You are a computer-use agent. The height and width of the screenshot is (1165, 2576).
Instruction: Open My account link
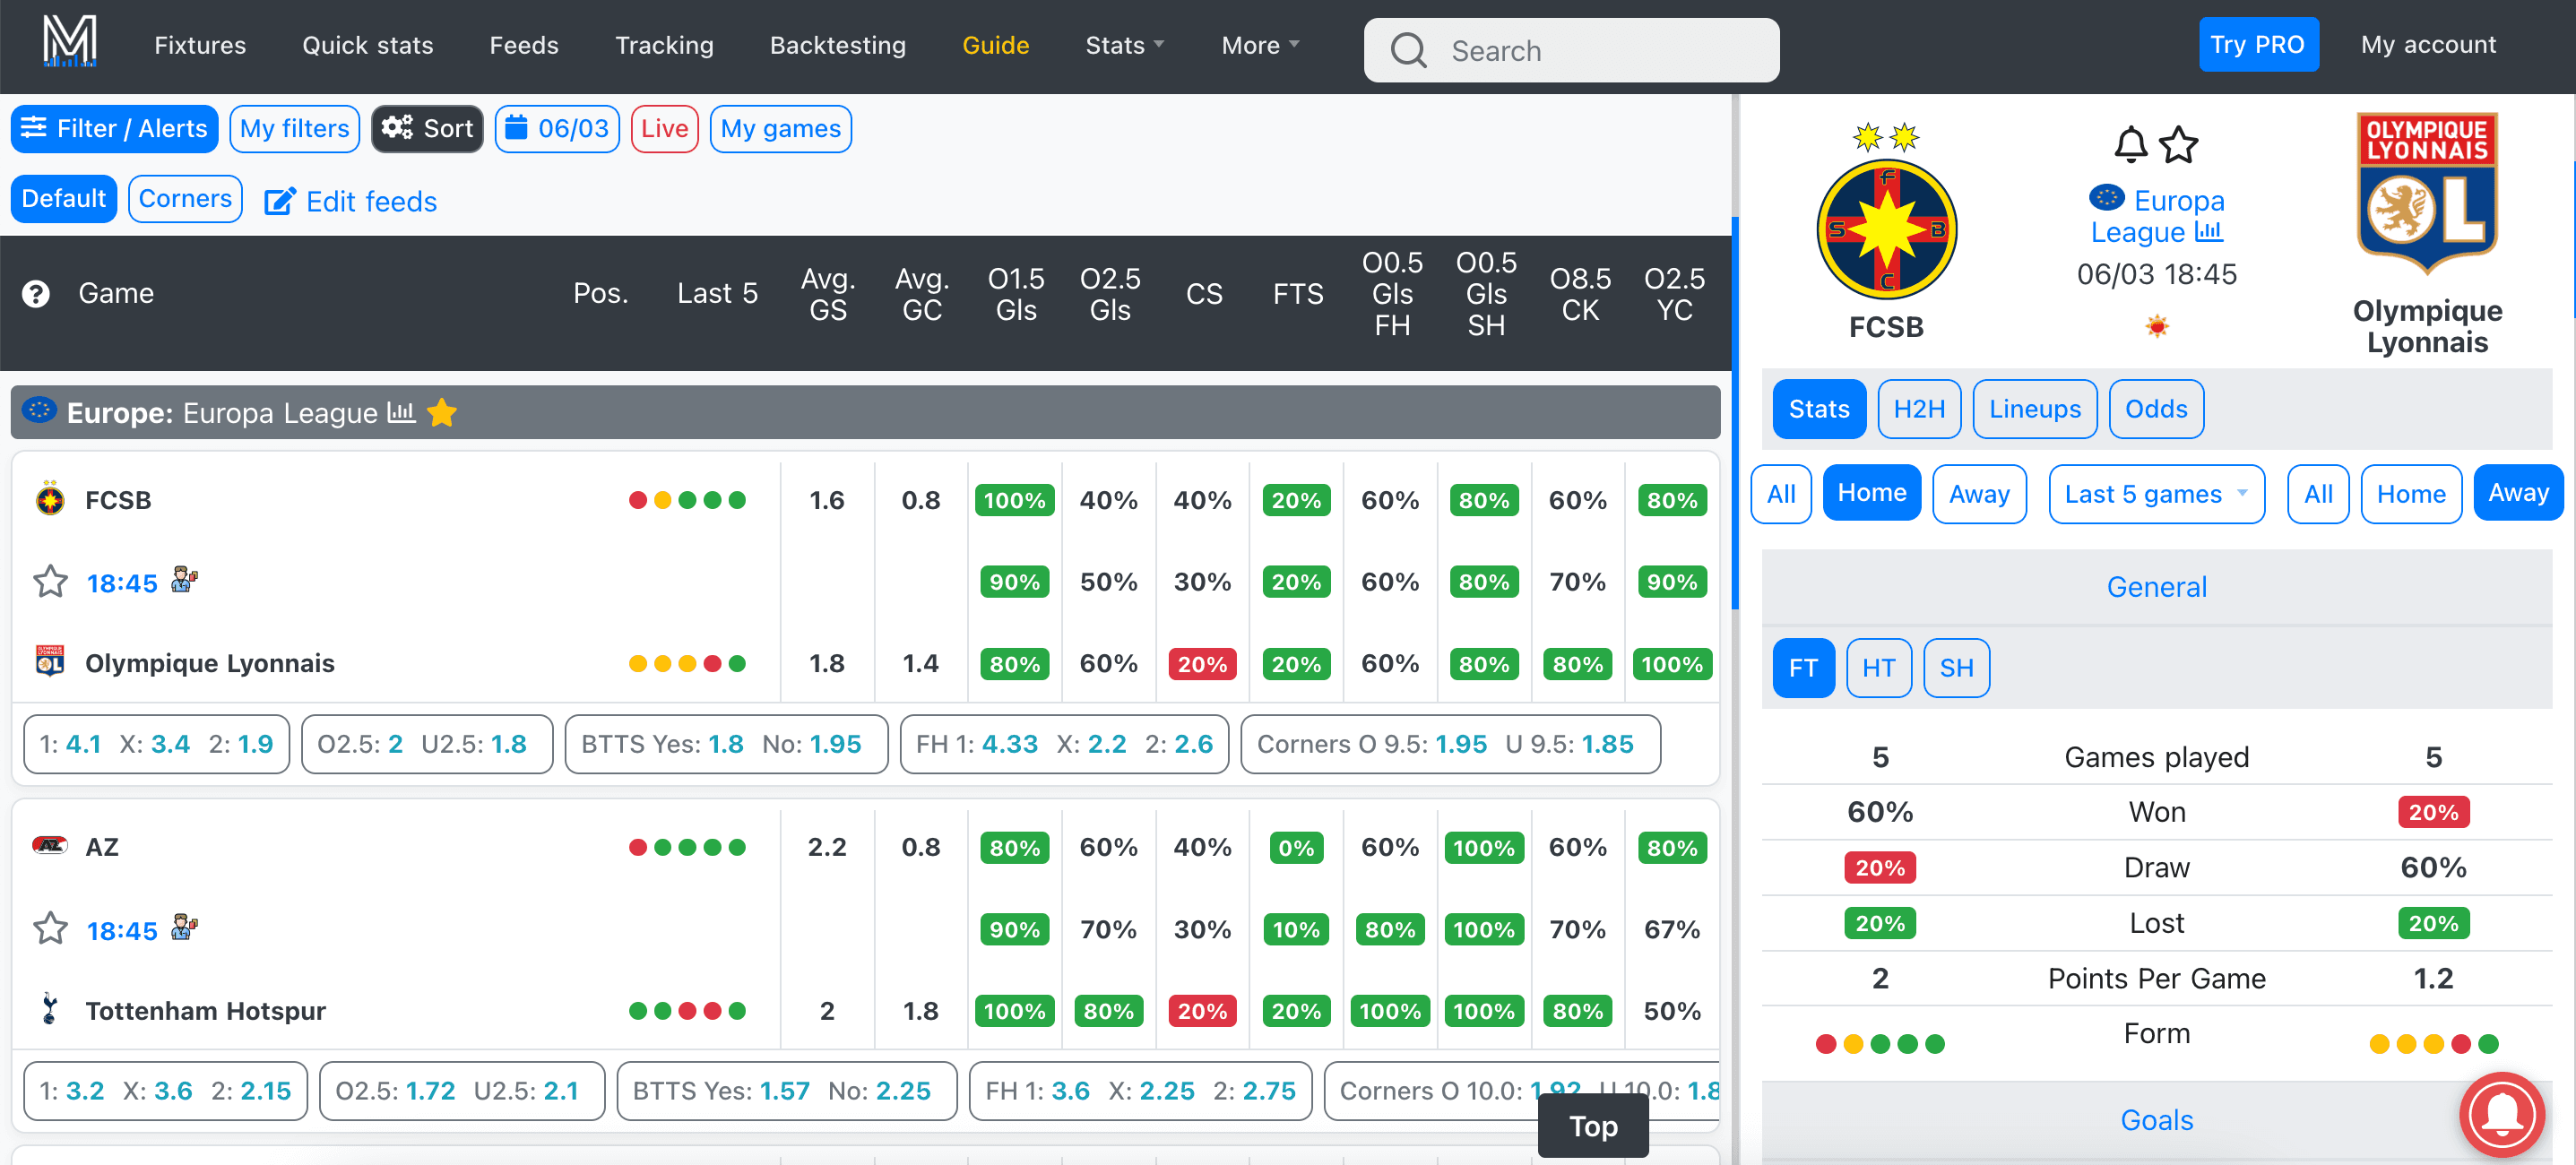pyautogui.click(x=2427, y=45)
